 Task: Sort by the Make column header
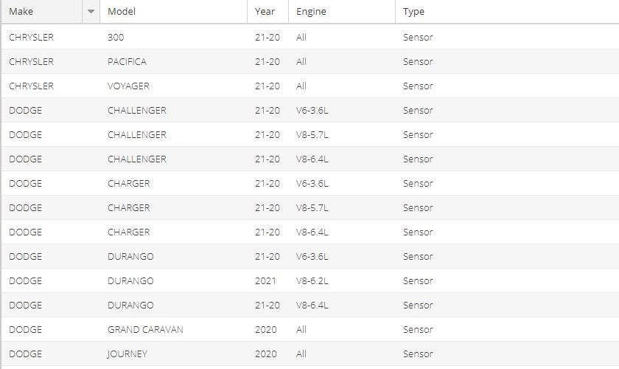click(42, 12)
